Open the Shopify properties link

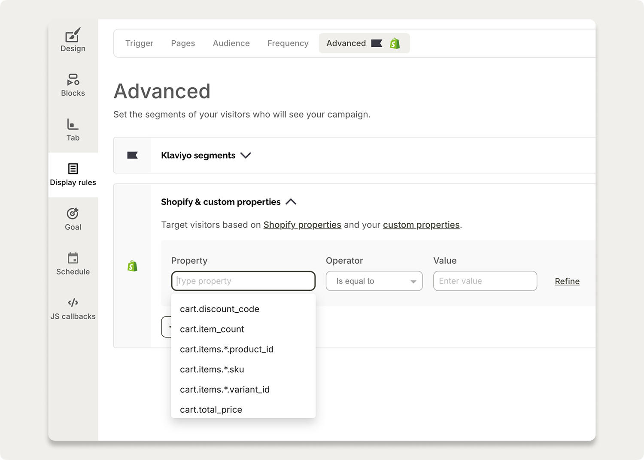302,225
